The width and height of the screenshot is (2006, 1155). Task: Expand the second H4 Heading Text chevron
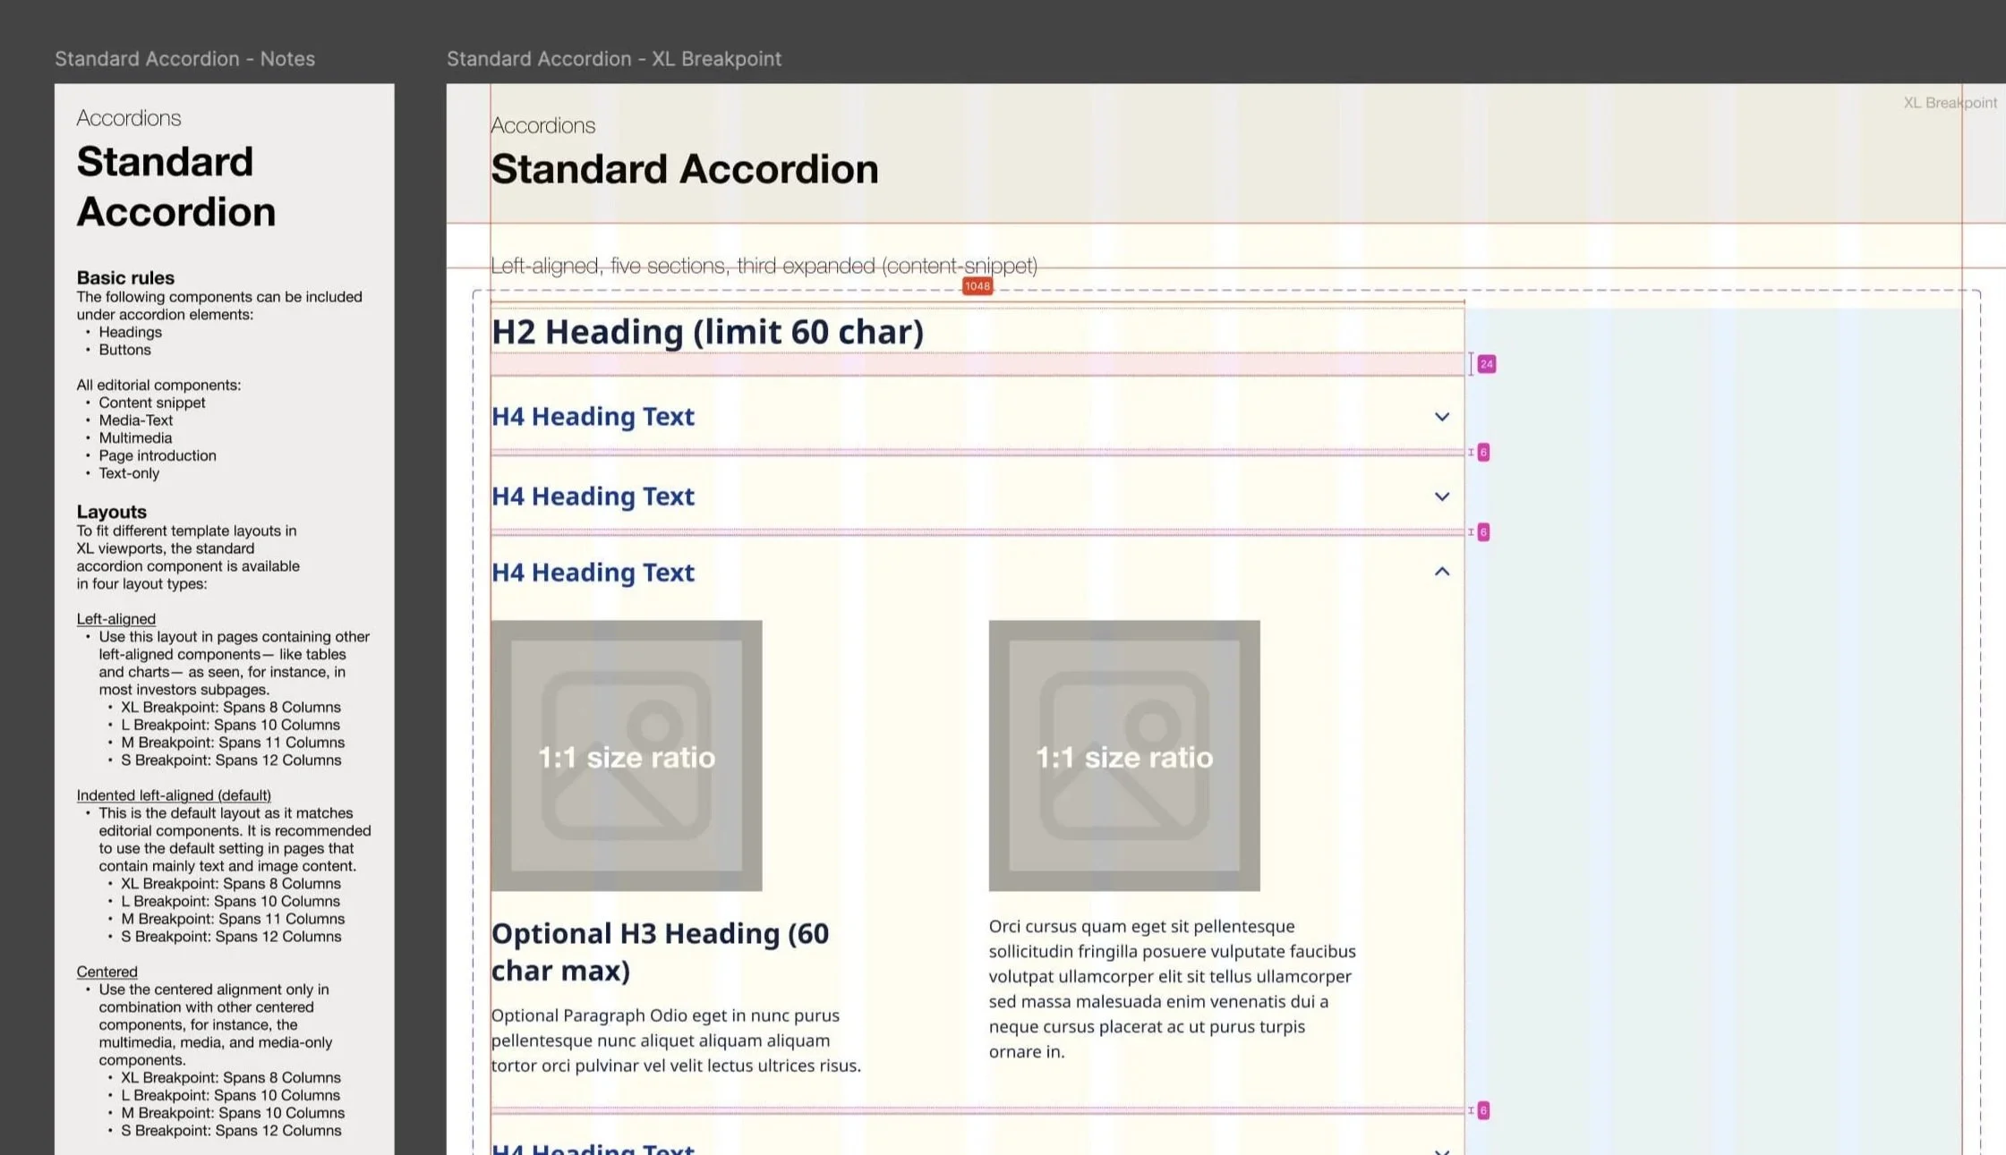pos(1441,497)
